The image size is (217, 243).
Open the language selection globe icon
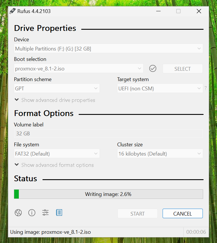click(x=18, y=213)
